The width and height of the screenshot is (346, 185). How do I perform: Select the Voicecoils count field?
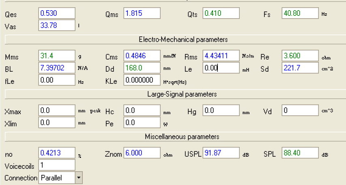click(x=57, y=165)
